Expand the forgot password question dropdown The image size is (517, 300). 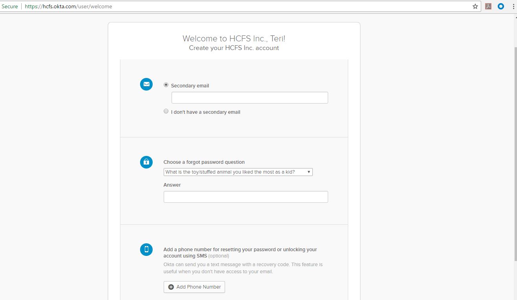pyautogui.click(x=238, y=172)
